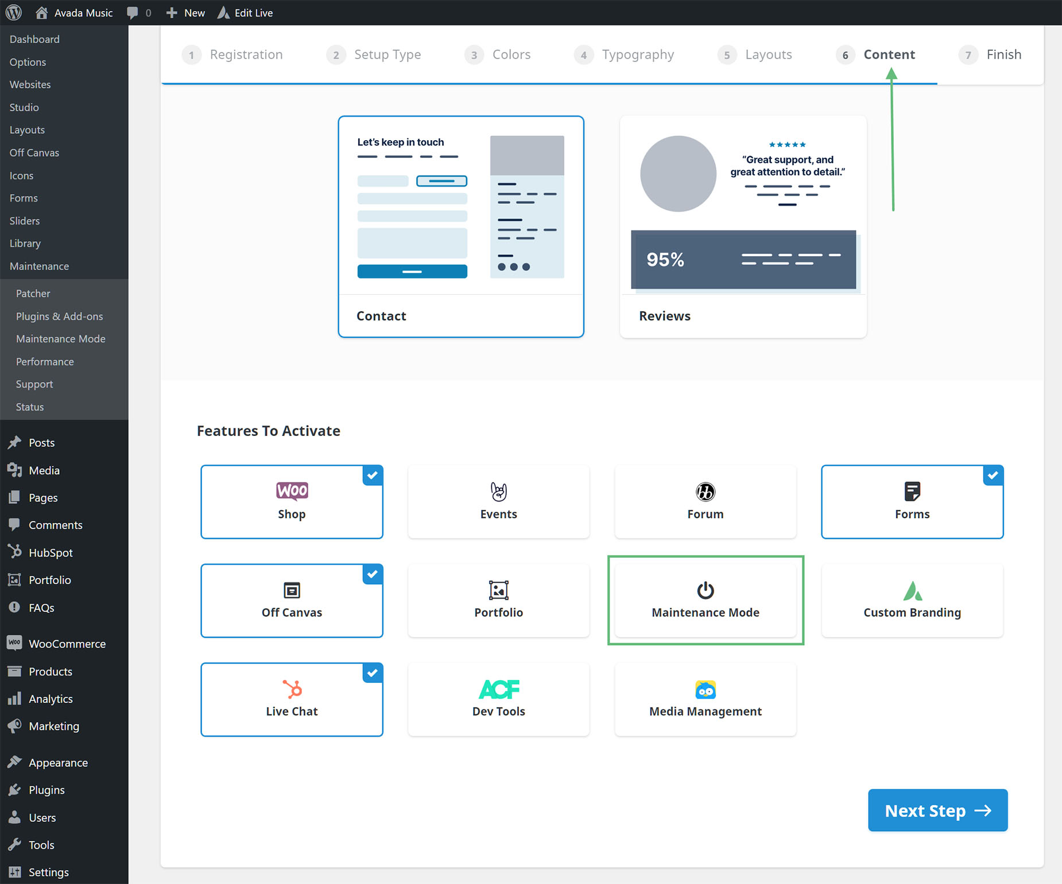Select the Reviews content thumbnail
This screenshot has height=884, width=1062.
743,227
